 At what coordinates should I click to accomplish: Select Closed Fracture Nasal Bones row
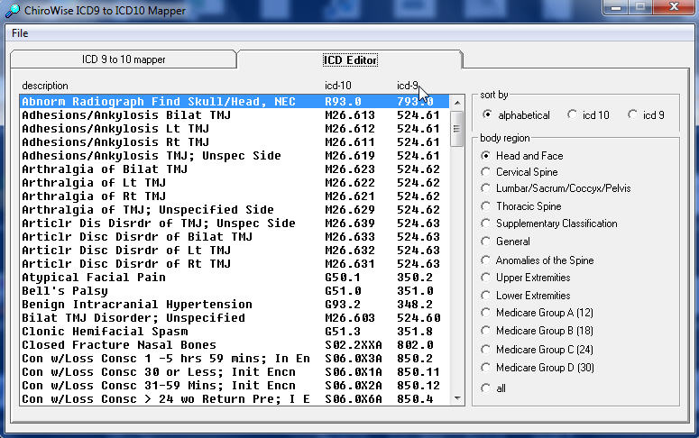tap(235, 345)
